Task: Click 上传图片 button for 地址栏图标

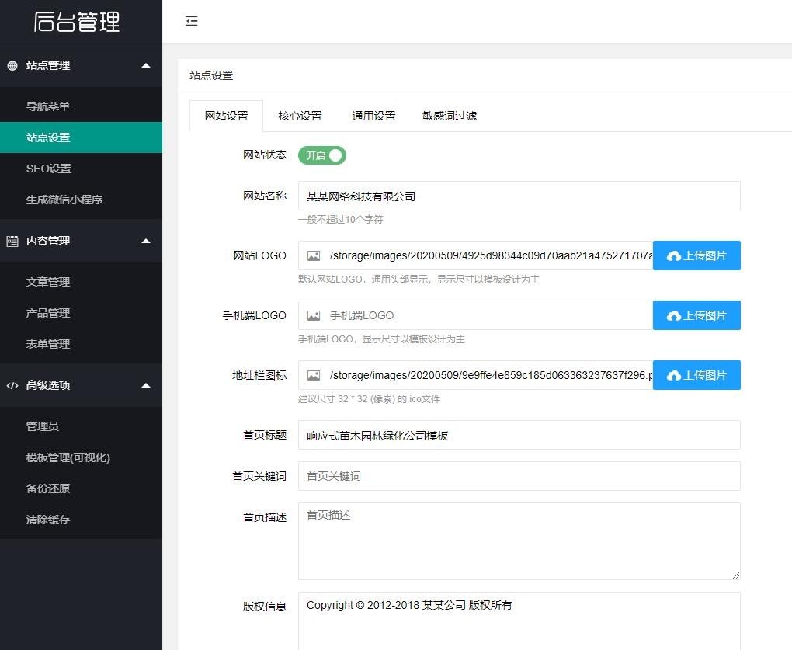Action: (x=696, y=375)
